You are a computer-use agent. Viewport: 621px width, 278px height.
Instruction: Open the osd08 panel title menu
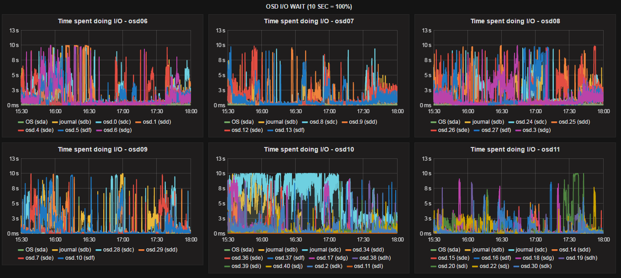click(515, 21)
